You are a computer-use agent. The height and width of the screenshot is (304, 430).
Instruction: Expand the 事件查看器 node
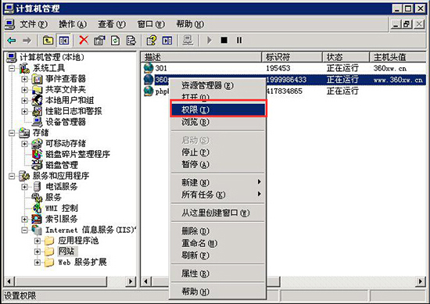click(x=24, y=79)
